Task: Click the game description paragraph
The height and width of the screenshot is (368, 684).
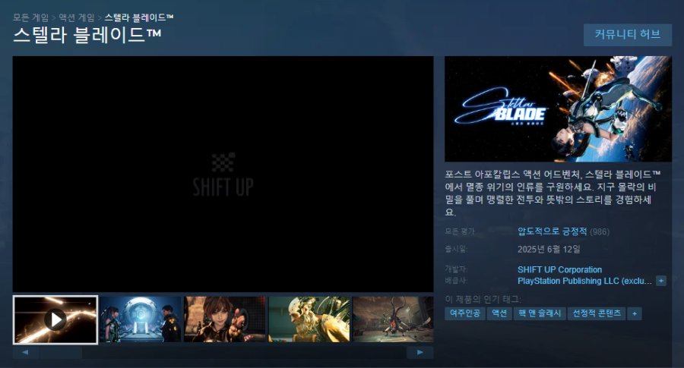Action: click(x=553, y=193)
